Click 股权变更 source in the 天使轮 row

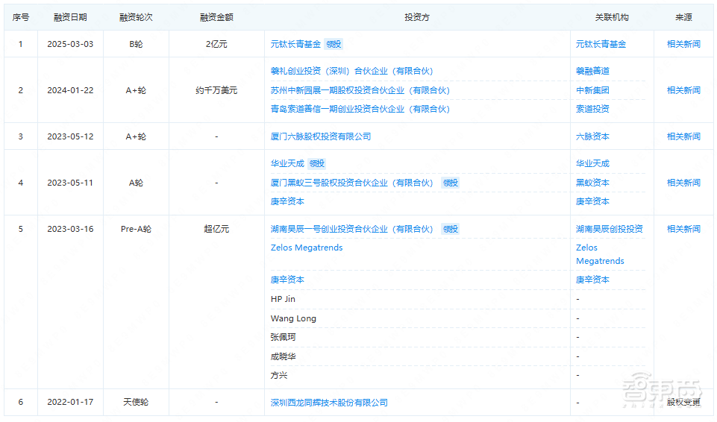pyautogui.click(x=683, y=403)
